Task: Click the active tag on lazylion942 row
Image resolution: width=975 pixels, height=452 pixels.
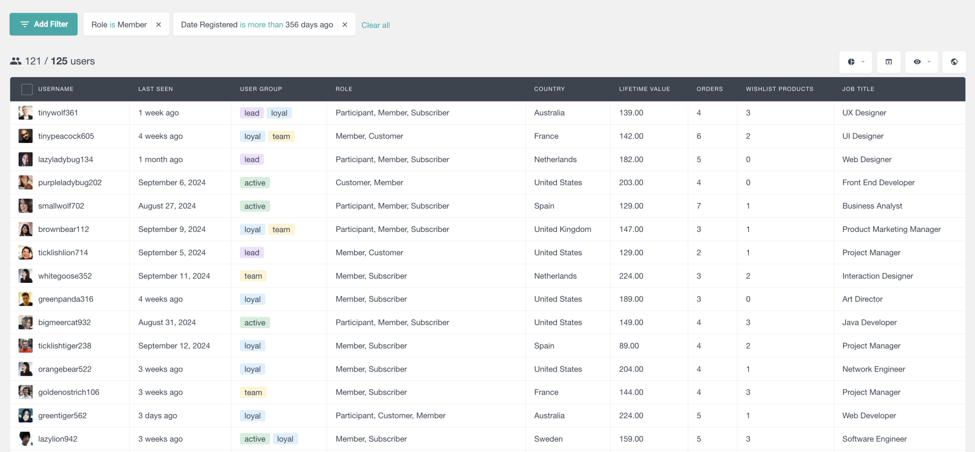Action: coord(255,439)
